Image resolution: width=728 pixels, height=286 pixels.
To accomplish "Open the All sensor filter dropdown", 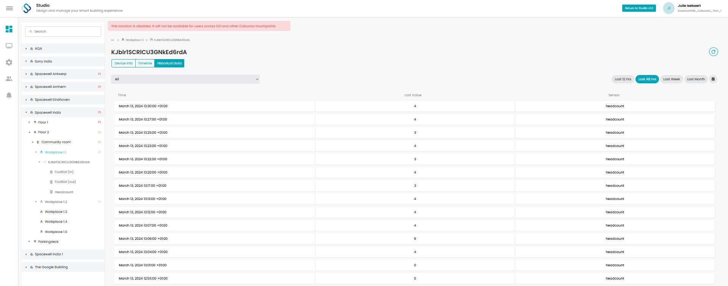I will [x=185, y=79].
